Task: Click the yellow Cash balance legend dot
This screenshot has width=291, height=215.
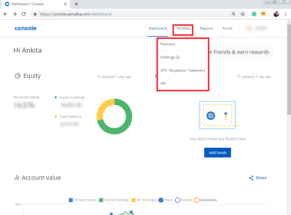Action: pos(55,117)
